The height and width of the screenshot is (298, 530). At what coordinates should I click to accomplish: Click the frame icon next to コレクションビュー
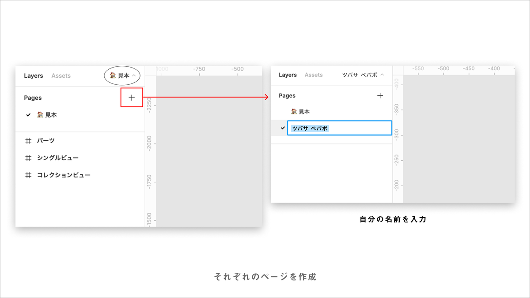(28, 175)
